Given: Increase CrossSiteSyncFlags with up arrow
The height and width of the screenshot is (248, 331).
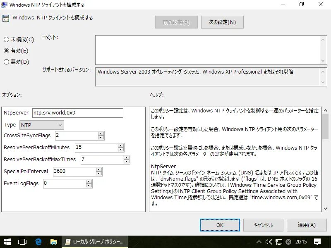Looking at the screenshot, I should [x=101, y=134].
